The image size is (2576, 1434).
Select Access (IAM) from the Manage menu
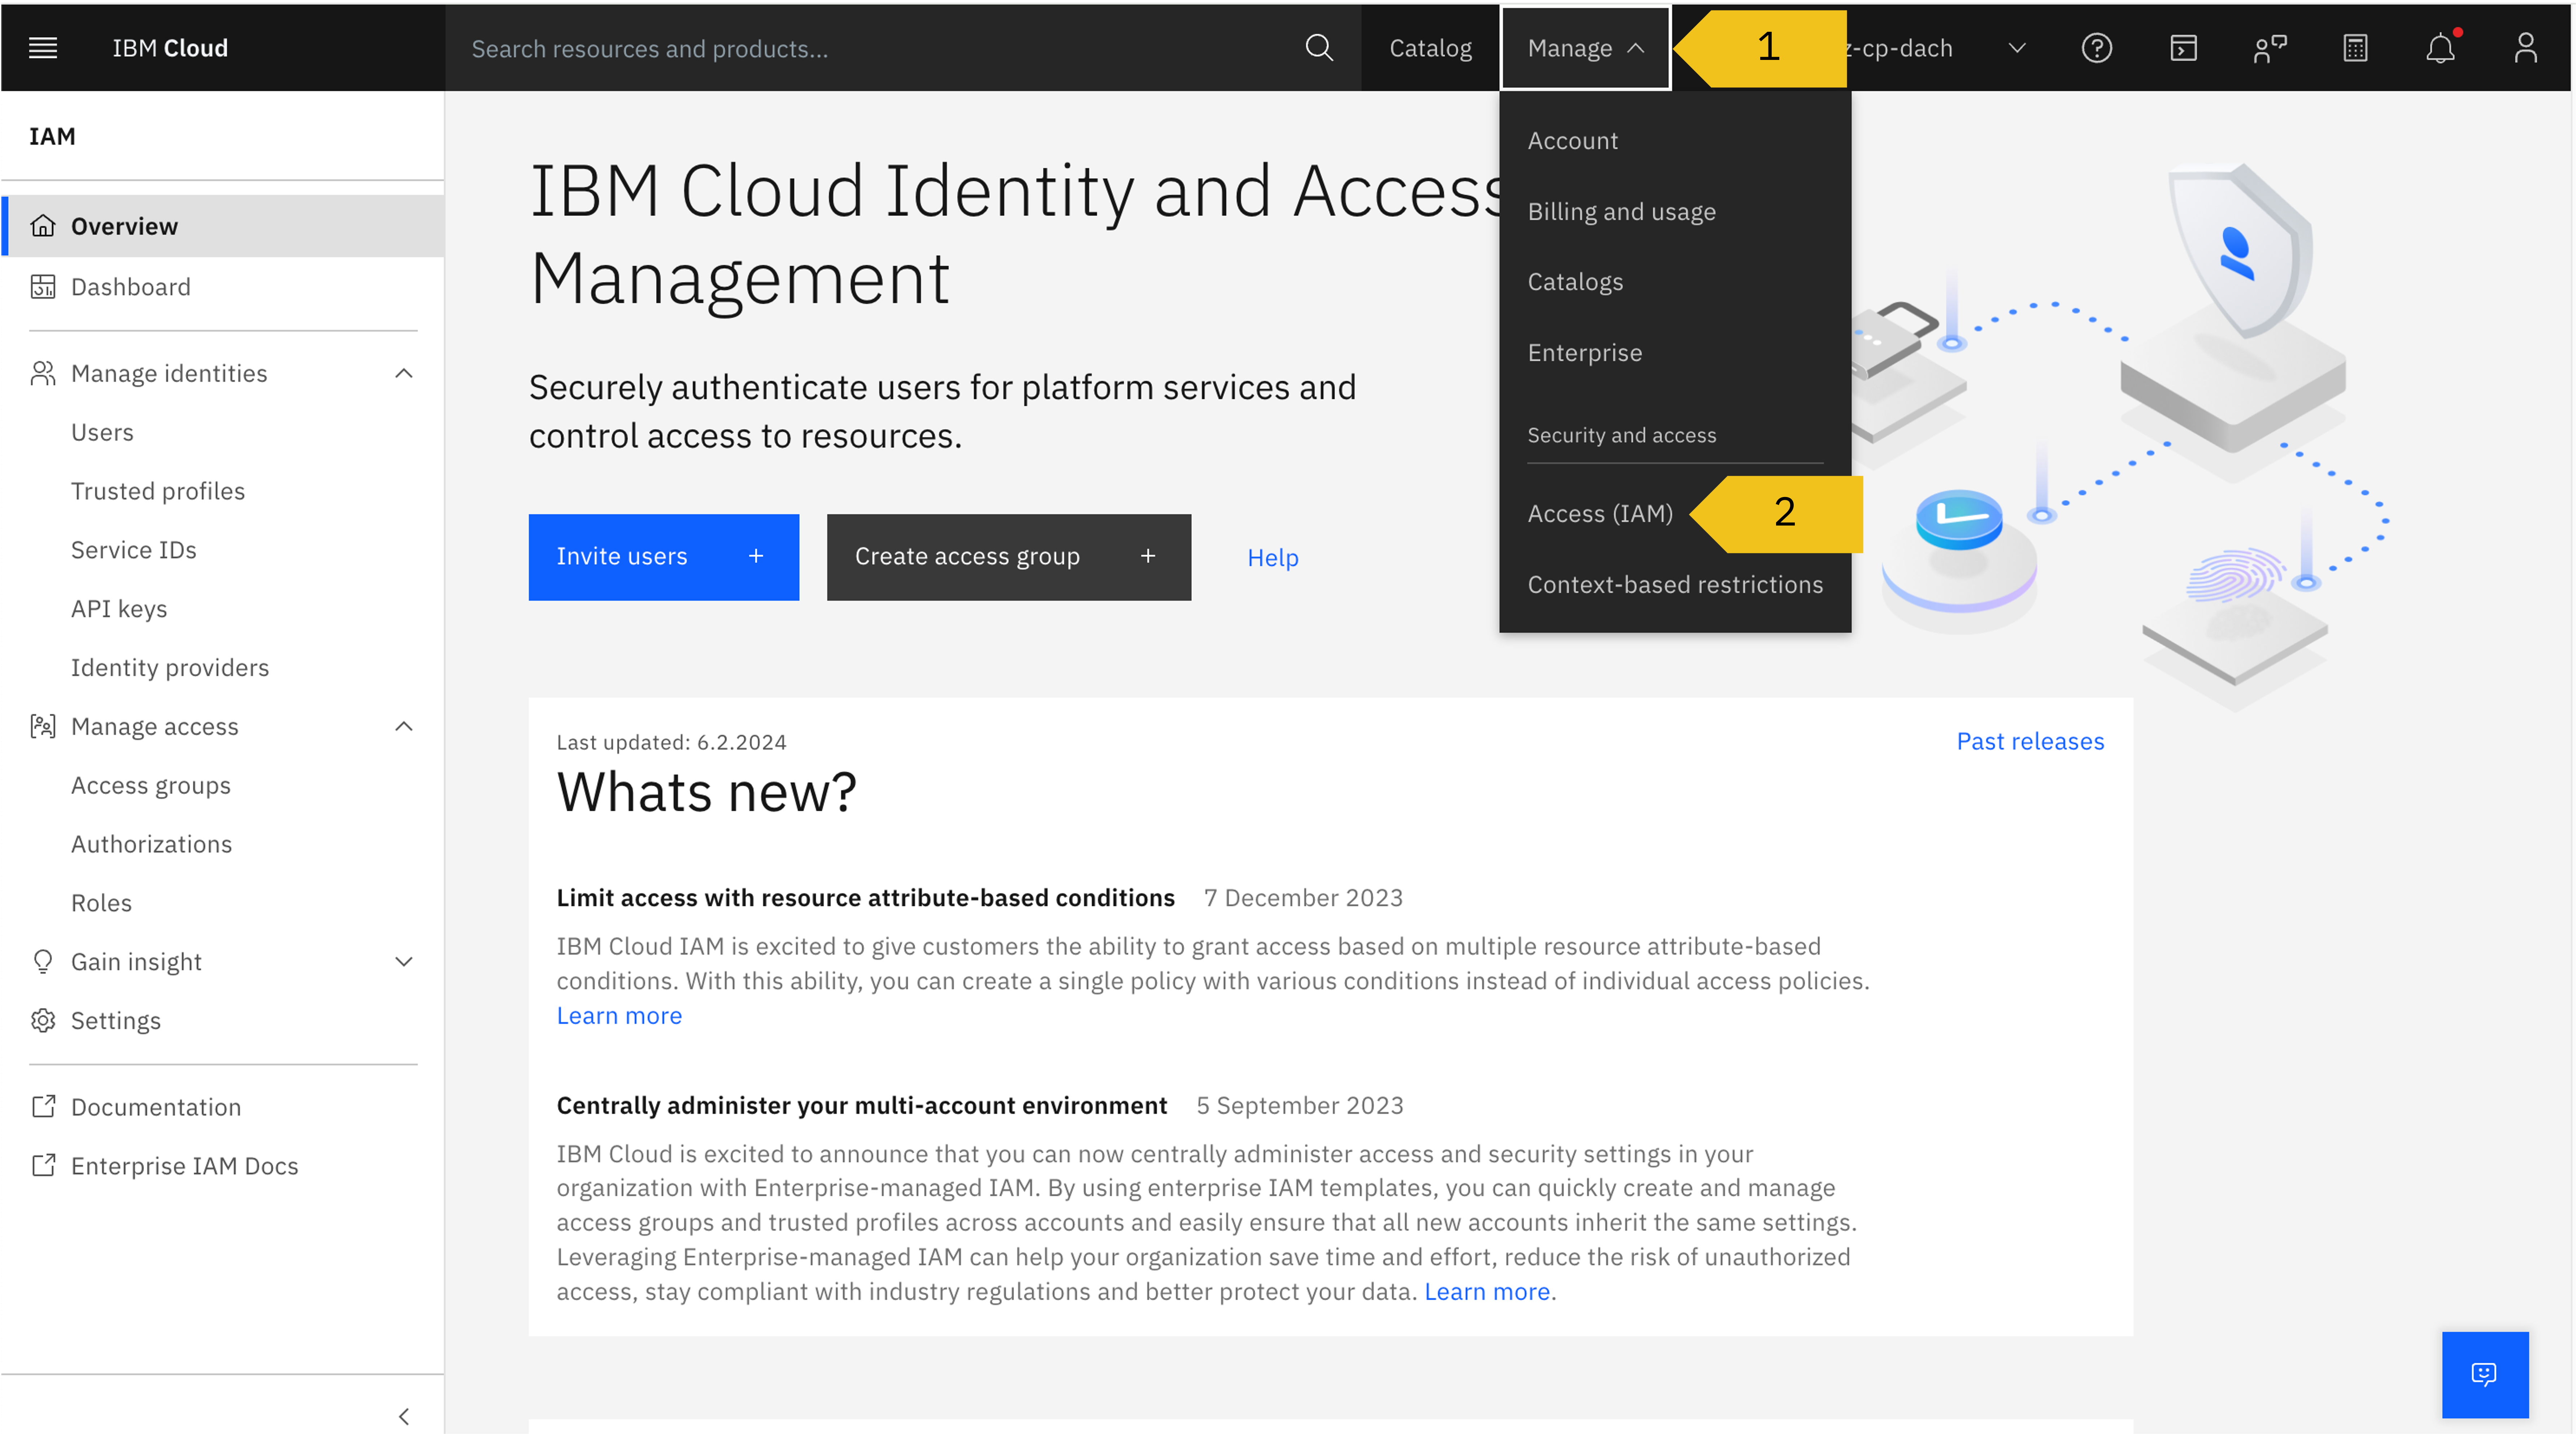click(1600, 513)
